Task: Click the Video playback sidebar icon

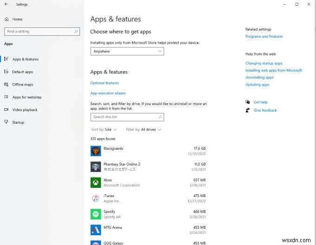Action: coord(6,110)
